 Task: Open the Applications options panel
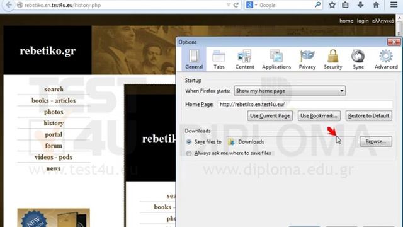coord(276,59)
